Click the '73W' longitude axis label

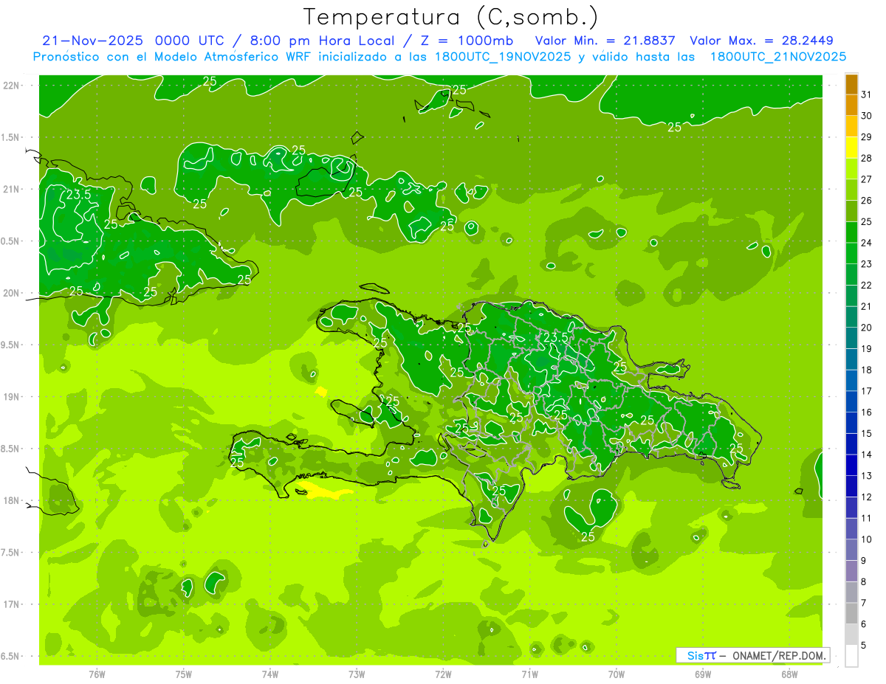[x=357, y=674]
